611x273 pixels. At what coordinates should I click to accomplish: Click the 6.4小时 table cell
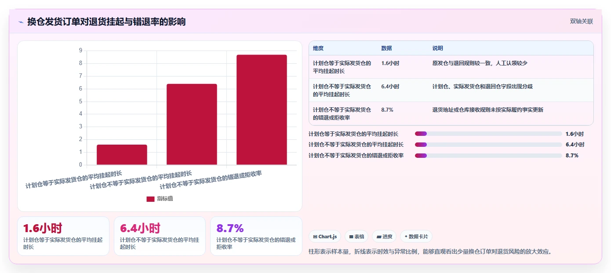(390, 87)
